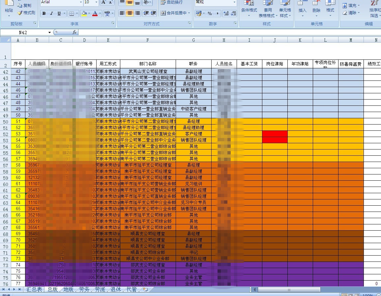Click the red cell in row 52
Viewport: 381px width, 296px height.
275,134
